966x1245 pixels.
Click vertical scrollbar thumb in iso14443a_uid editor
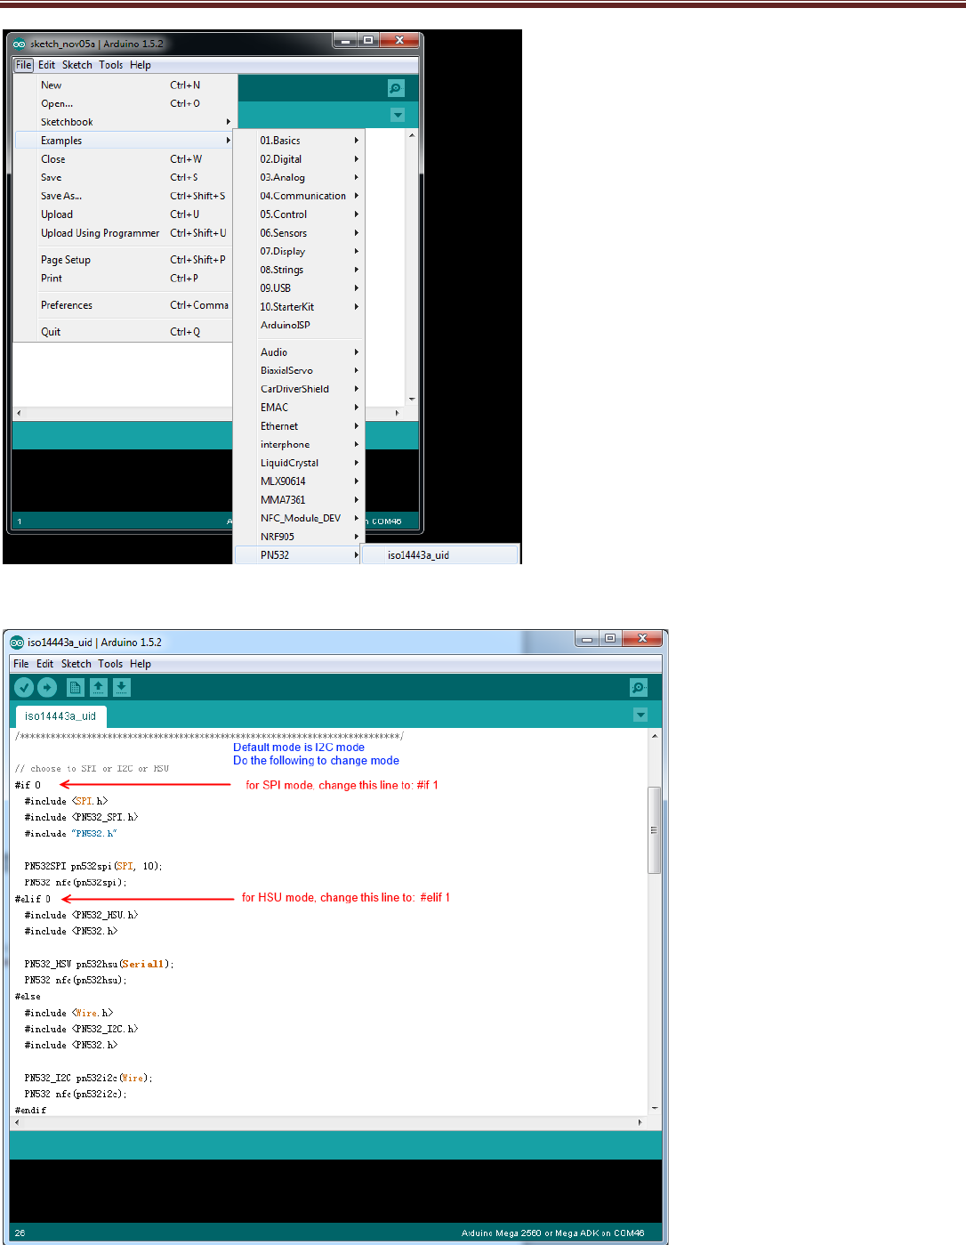coord(655,829)
